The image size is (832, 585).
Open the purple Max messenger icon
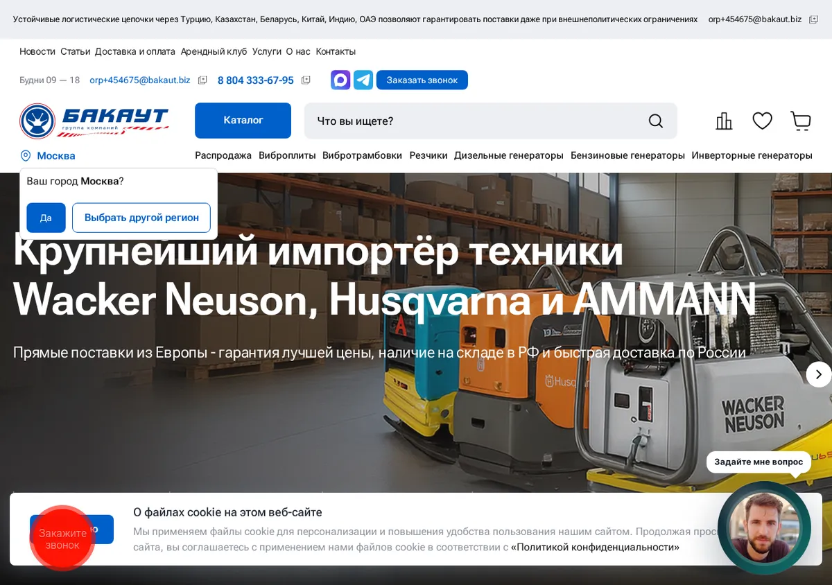(x=340, y=80)
